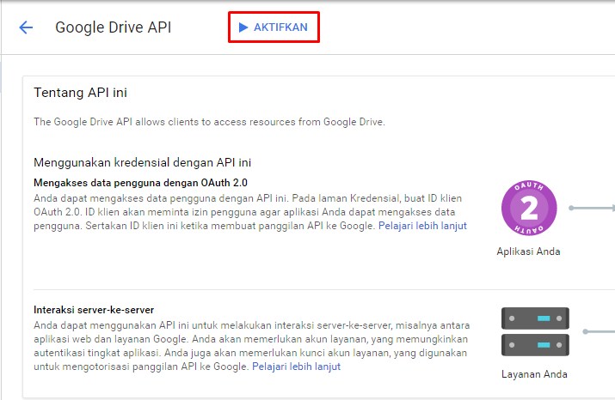Click the Google Drive API description sentence
The width and height of the screenshot is (615, 400).
tap(210, 122)
